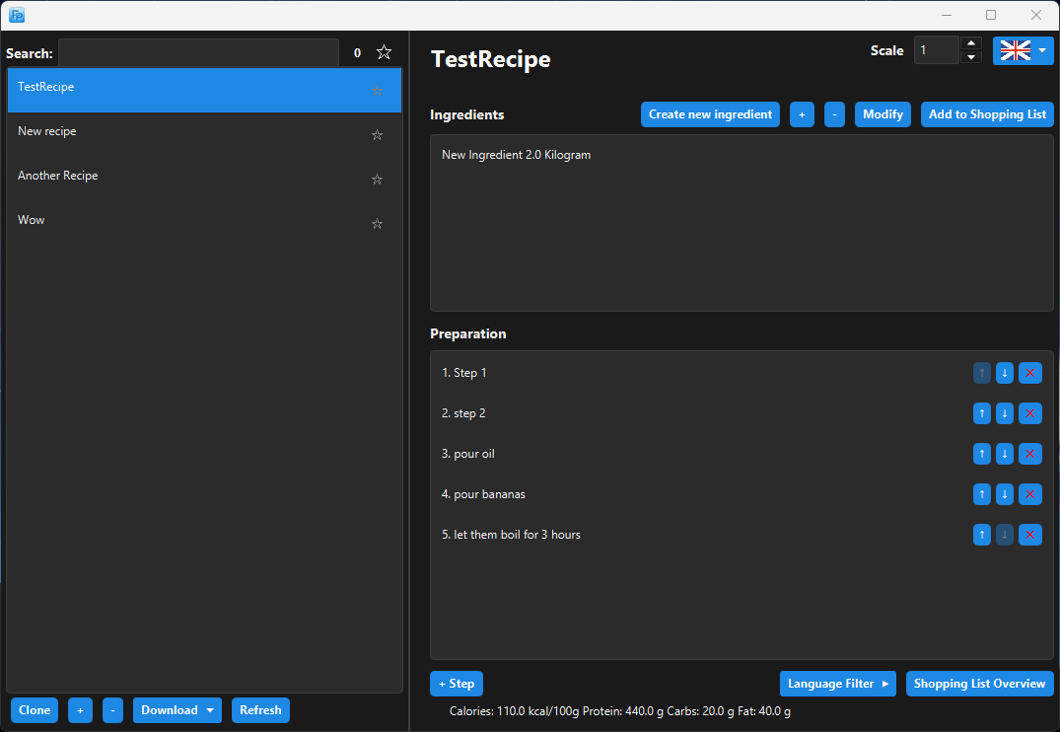Viewport: 1060px width, 732px height.
Task: Move "Step 1" down with its arrow icon
Action: [1004, 373]
